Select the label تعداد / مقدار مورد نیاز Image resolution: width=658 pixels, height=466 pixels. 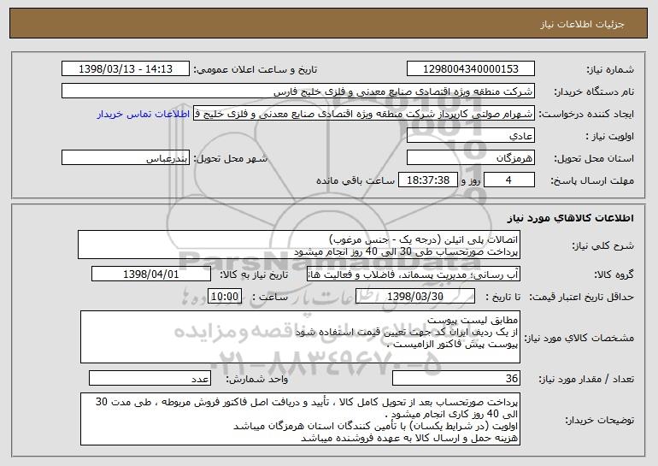pyautogui.click(x=586, y=379)
